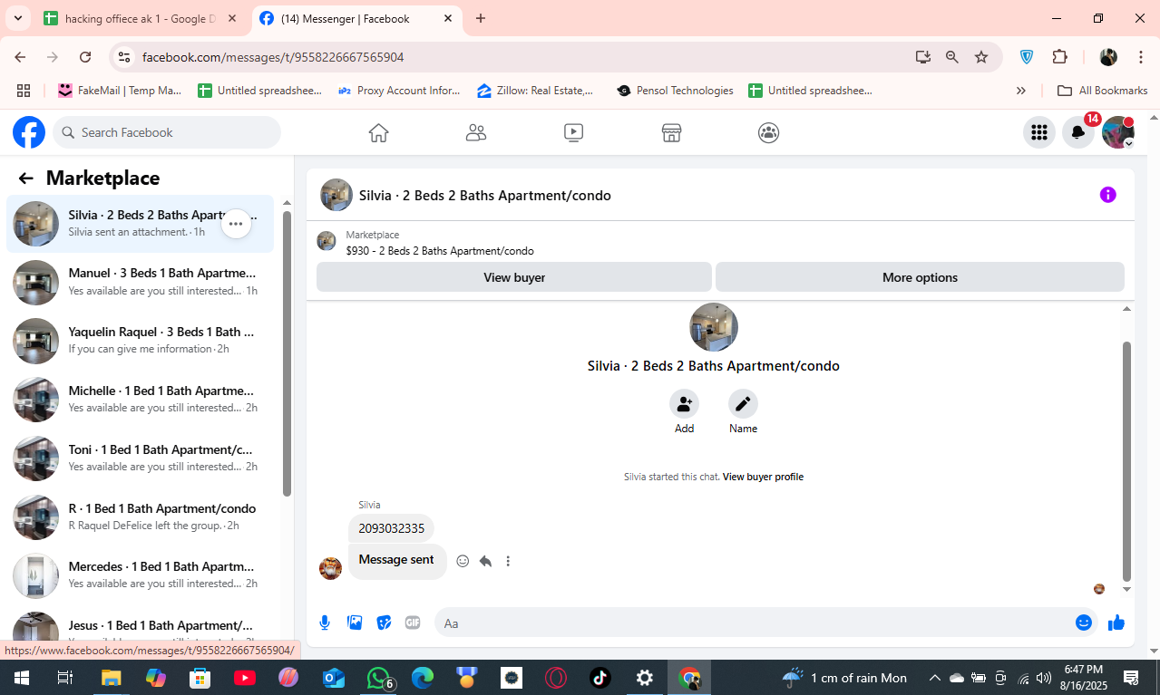The height and width of the screenshot is (695, 1160).
Task: Open Michelle 1 Bed 1 Bath conversation
Action: pos(141,400)
